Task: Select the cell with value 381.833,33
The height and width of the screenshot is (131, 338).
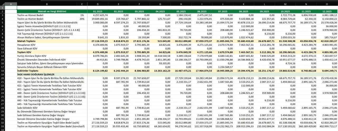Action: tap(160, 30)
